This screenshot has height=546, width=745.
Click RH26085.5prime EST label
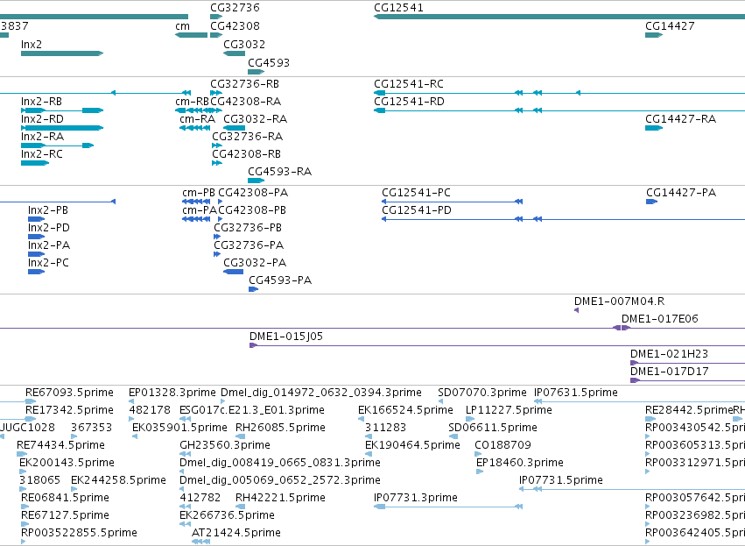click(280, 428)
